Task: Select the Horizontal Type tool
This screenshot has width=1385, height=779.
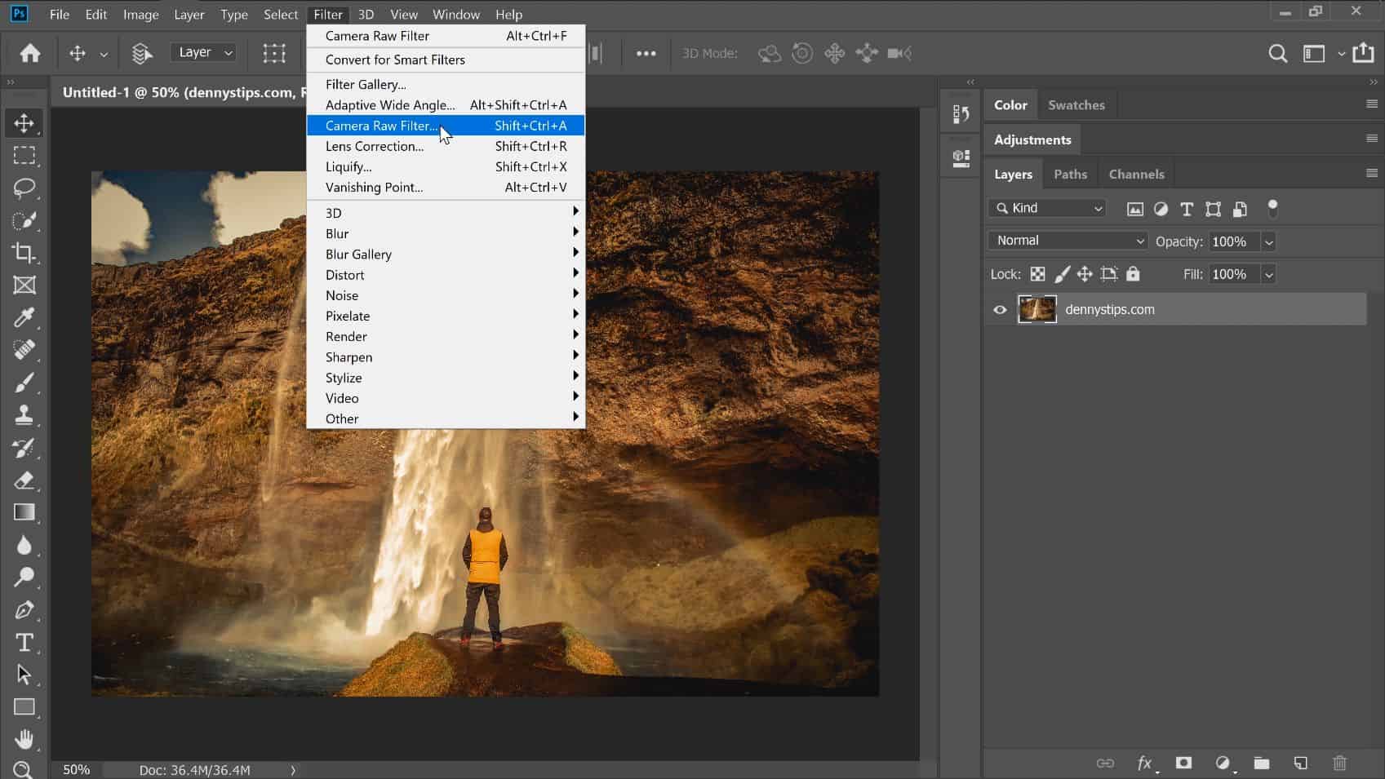Action: click(x=24, y=643)
